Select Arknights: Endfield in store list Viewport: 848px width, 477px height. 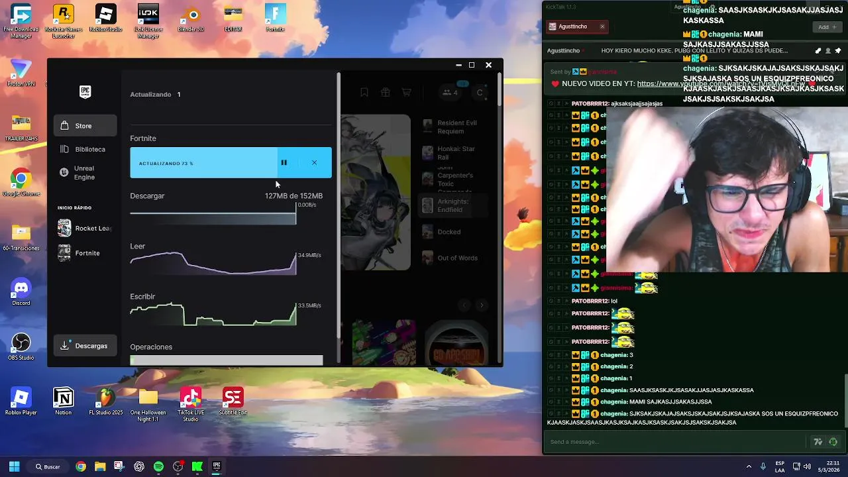454,205
